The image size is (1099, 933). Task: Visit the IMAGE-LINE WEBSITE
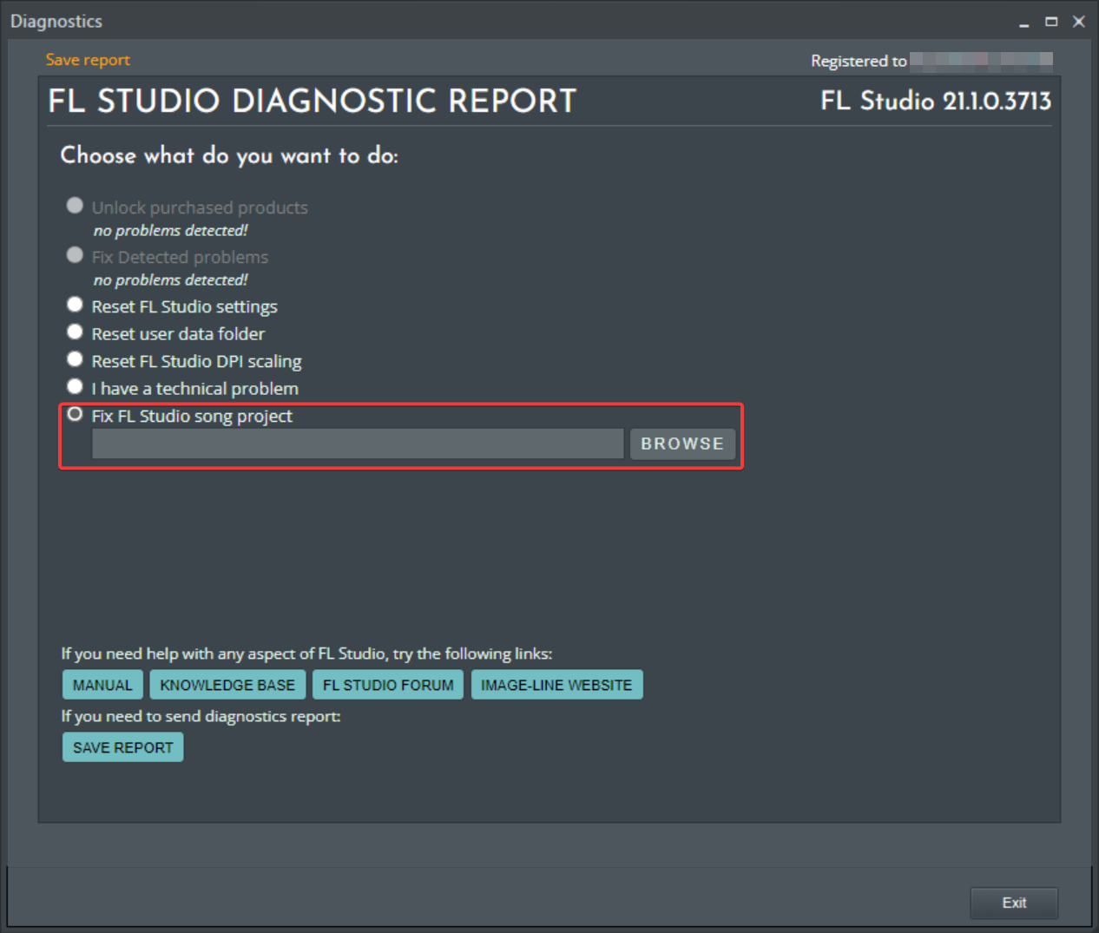pyautogui.click(x=556, y=684)
